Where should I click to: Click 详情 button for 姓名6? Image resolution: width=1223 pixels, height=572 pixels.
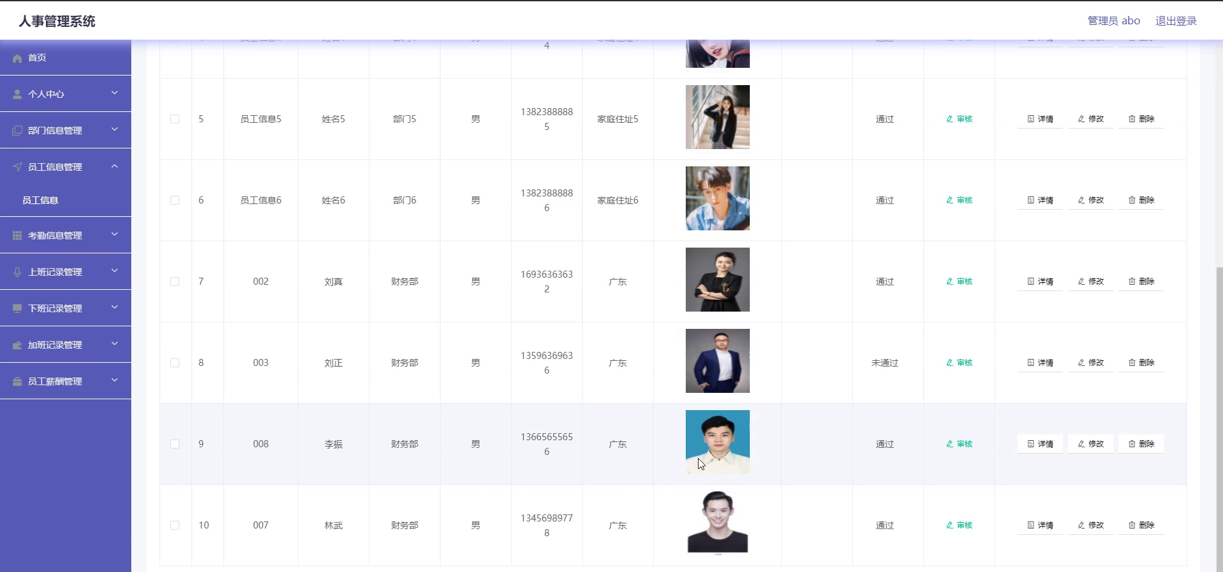(x=1040, y=200)
